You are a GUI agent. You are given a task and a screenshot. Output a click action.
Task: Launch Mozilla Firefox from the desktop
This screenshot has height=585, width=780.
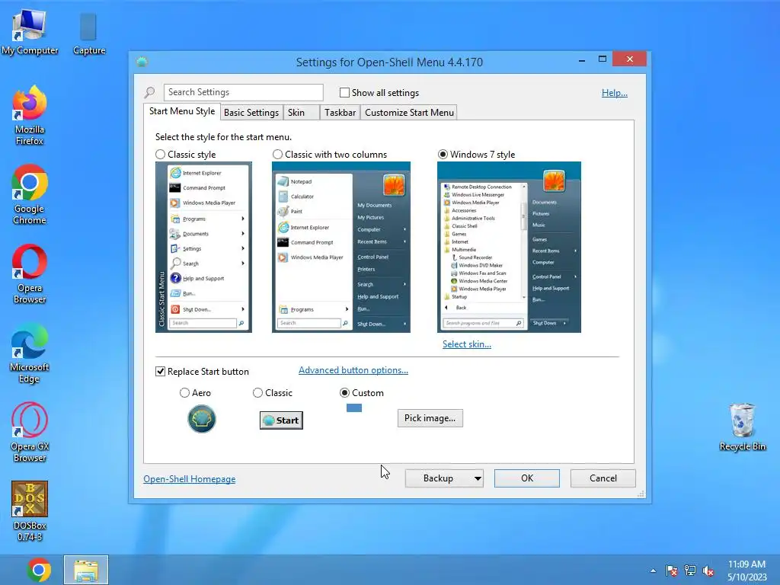click(30, 116)
